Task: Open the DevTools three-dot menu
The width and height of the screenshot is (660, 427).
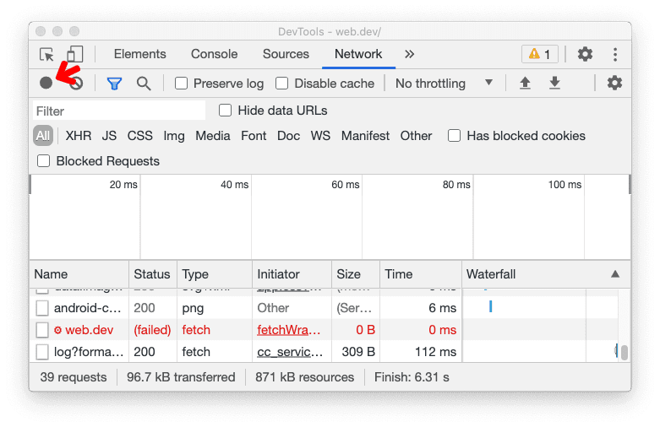Action: point(615,54)
